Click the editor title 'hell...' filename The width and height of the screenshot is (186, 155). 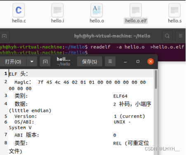tap(64, 59)
